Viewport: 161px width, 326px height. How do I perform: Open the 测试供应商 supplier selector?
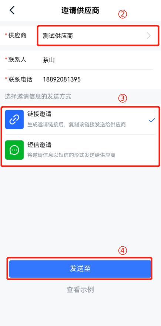point(98,36)
